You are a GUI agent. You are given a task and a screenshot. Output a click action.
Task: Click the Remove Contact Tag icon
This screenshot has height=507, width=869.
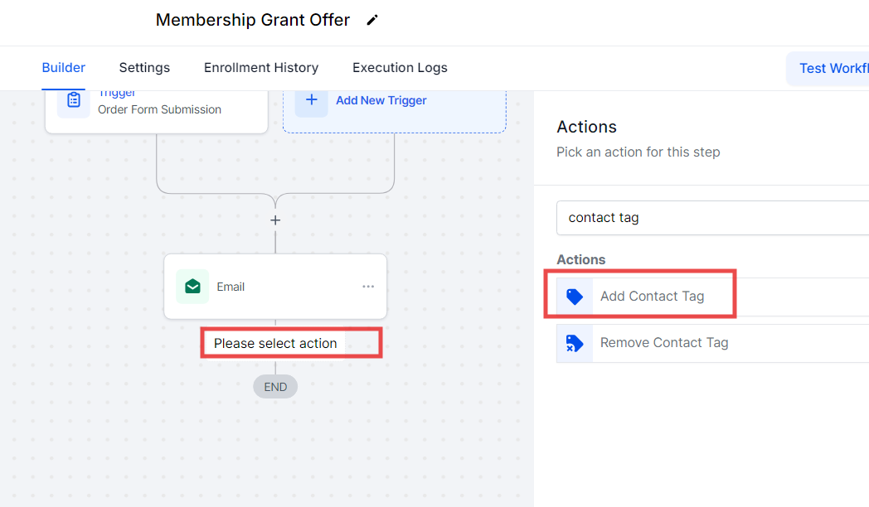pos(575,343)
